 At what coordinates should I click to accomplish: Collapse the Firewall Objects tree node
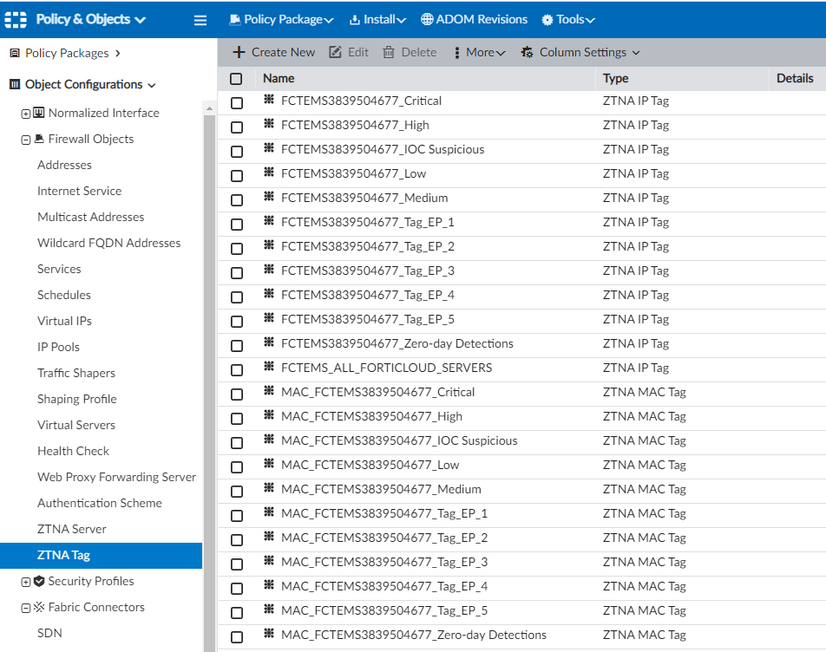[x=25, y=140]
